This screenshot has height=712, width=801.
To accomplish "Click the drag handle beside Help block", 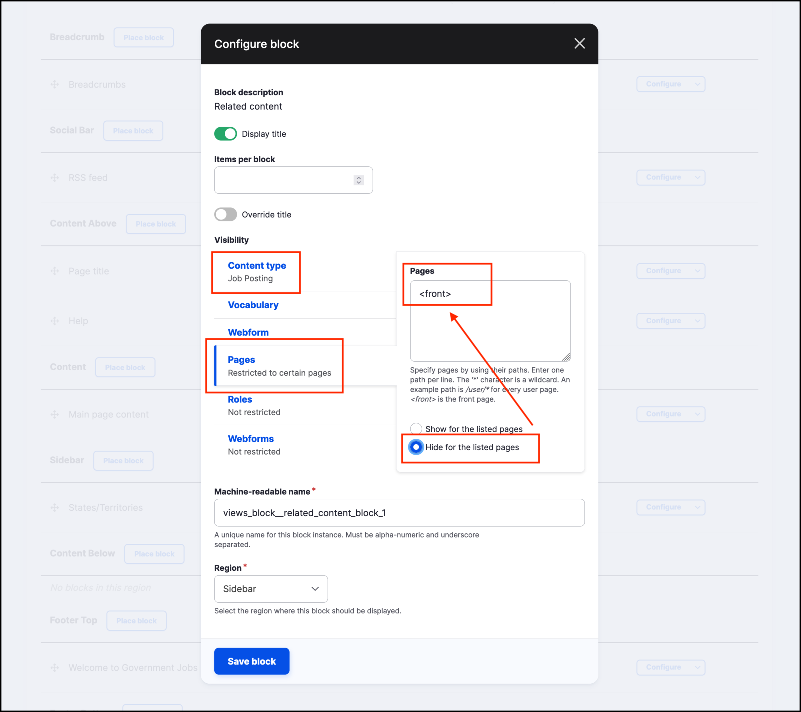I will [55, 321].
